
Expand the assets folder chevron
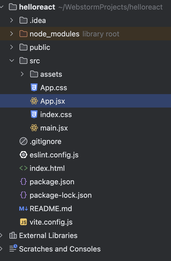point(22,74)
